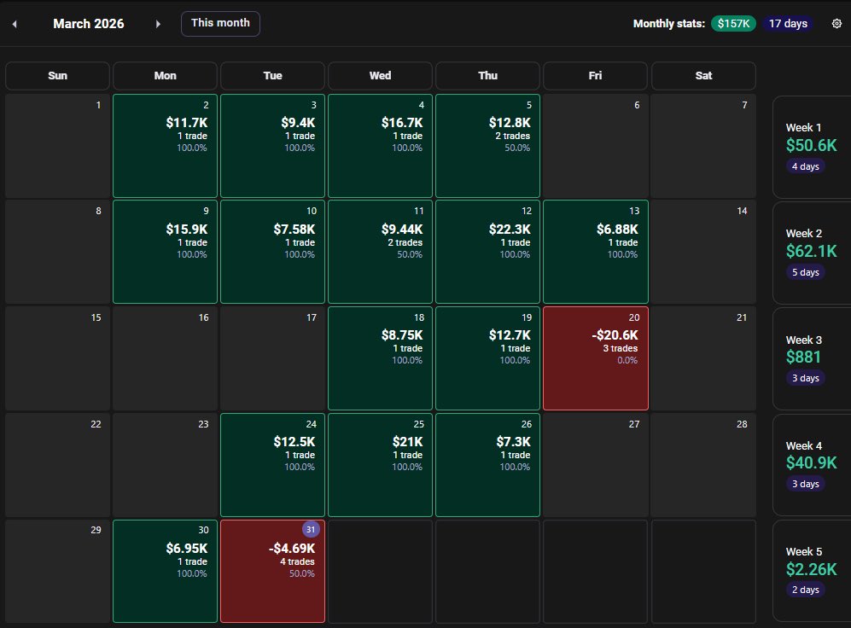Select empty day March 22

coord(57,465)
